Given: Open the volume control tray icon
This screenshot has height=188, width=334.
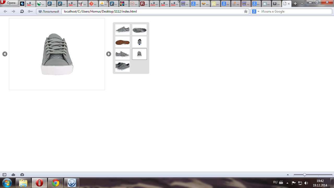Looking at the screenshot, I should 306,183.
